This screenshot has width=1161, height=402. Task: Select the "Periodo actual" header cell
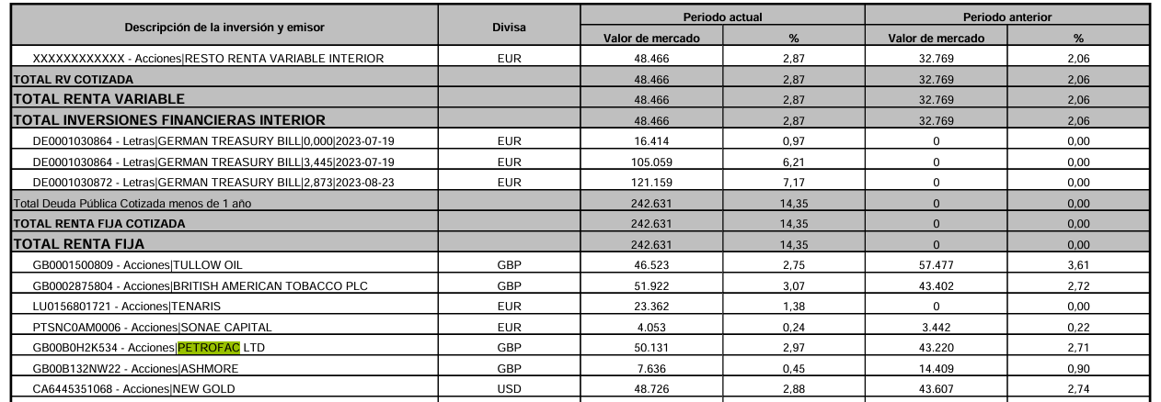[x=722, y=17]
